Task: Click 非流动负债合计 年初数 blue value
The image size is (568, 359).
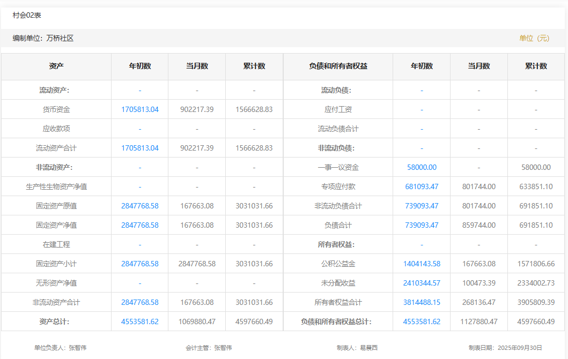Action: [422, 206]
